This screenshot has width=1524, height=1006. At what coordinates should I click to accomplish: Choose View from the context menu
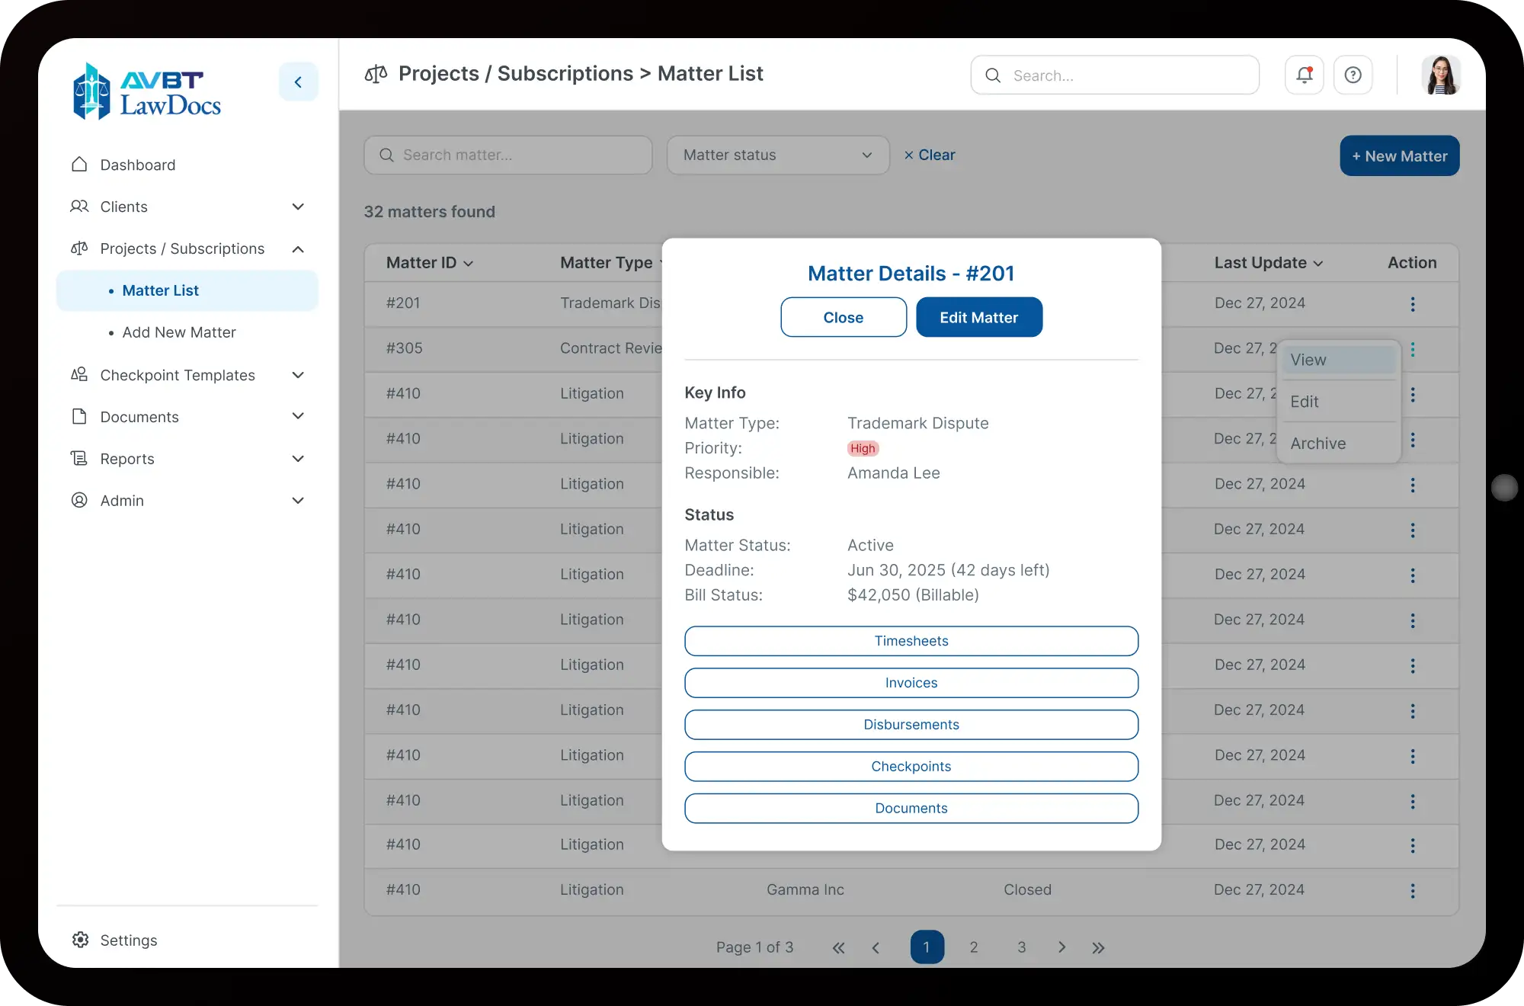[1339, 360]
